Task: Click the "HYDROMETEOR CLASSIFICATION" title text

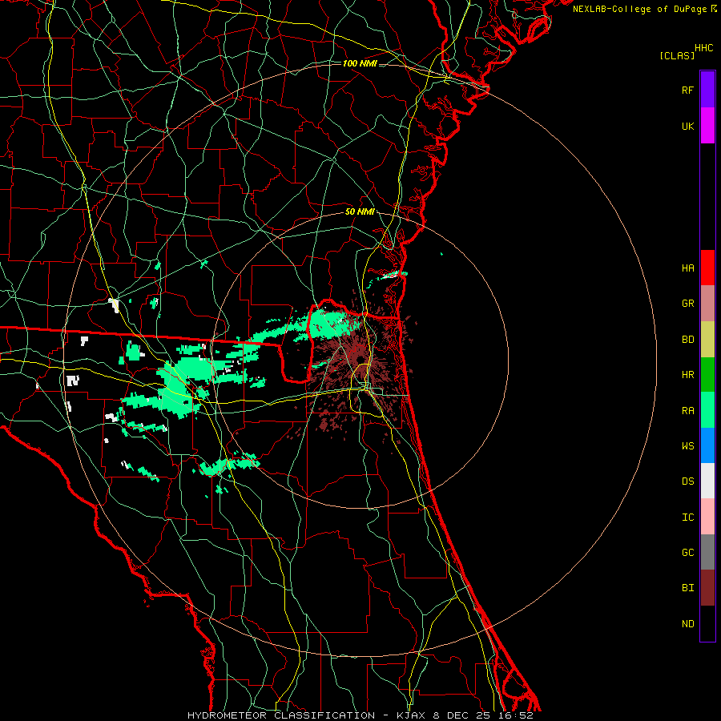Action: [281, 715]
